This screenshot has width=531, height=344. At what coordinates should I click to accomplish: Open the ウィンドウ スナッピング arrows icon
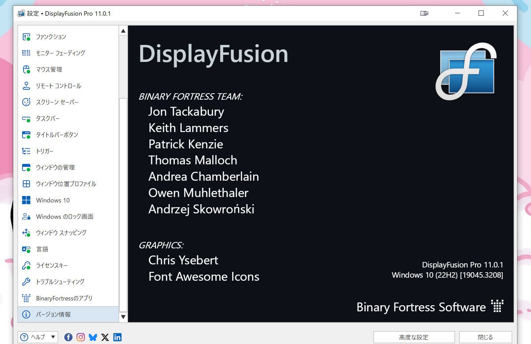(x=26, y=233)
